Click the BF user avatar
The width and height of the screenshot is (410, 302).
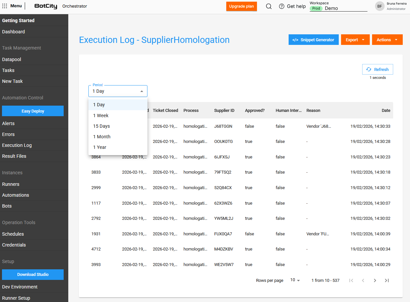[x=380, y=6]
